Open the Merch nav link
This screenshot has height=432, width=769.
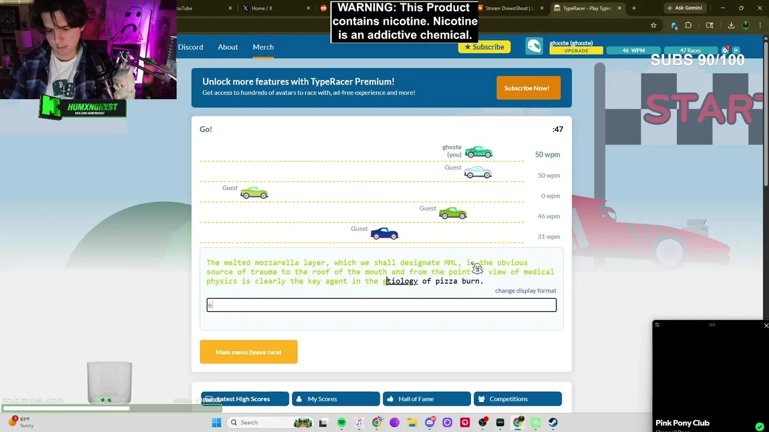click(263, 47)
